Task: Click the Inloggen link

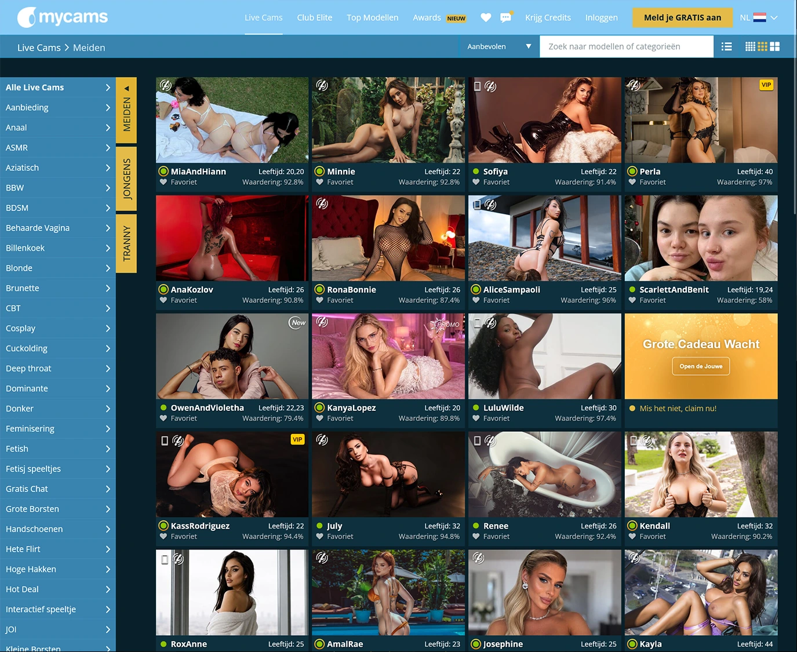Action: 602,17
